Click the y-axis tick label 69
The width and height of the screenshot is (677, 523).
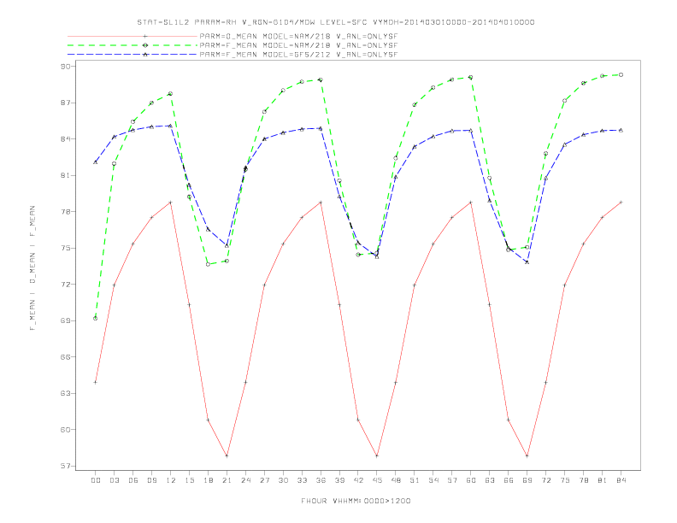[65, 320]
